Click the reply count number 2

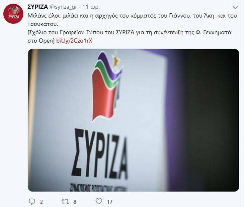[41, 202]
